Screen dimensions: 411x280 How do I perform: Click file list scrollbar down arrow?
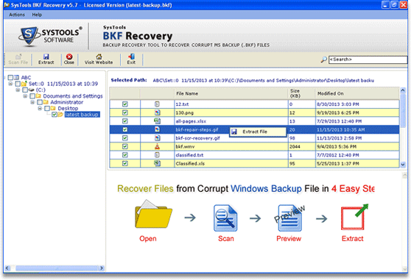click(403, 165)
